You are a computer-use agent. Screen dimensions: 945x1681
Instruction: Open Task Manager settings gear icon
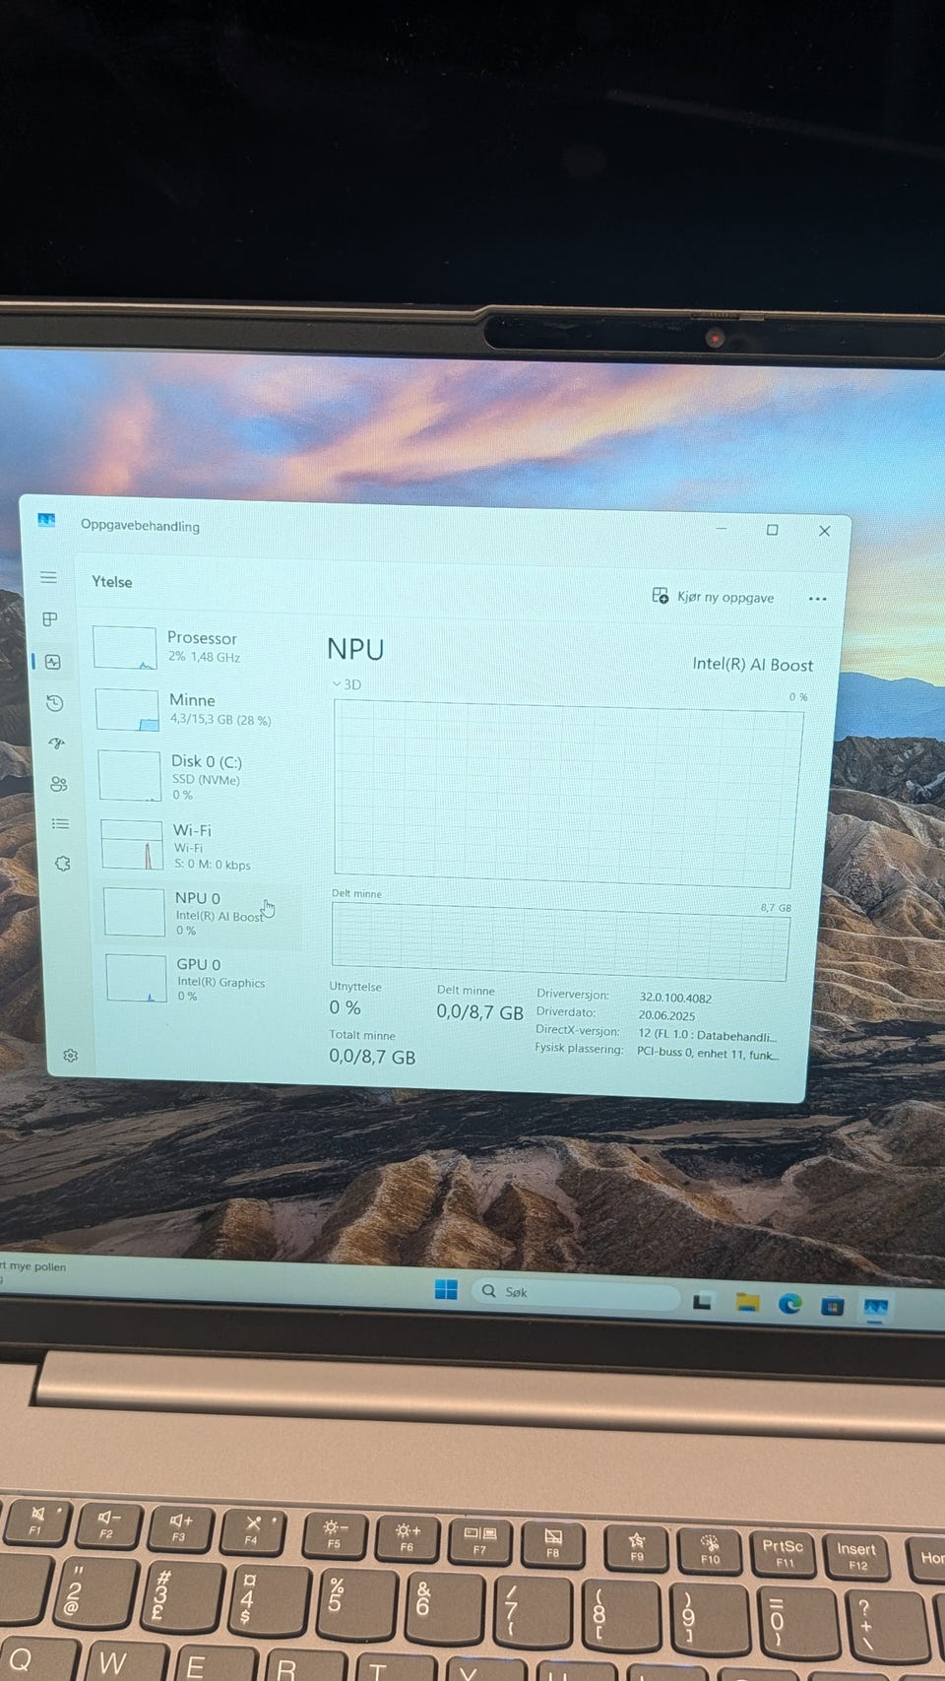[x=71, y=1056]
